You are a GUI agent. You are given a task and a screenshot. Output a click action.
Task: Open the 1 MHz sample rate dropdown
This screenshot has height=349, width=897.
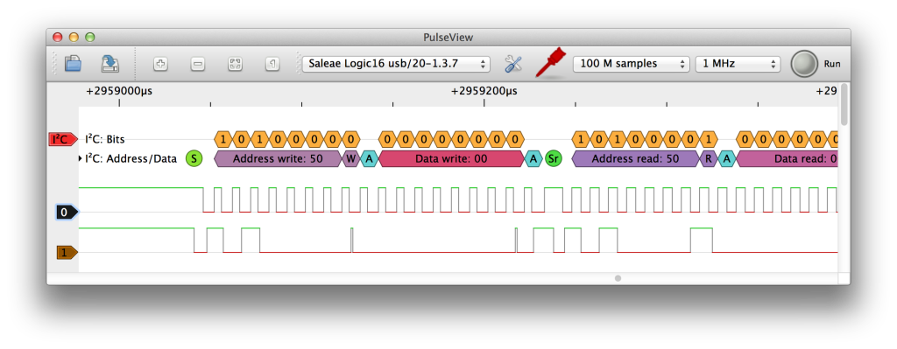[x=738, y=64]
